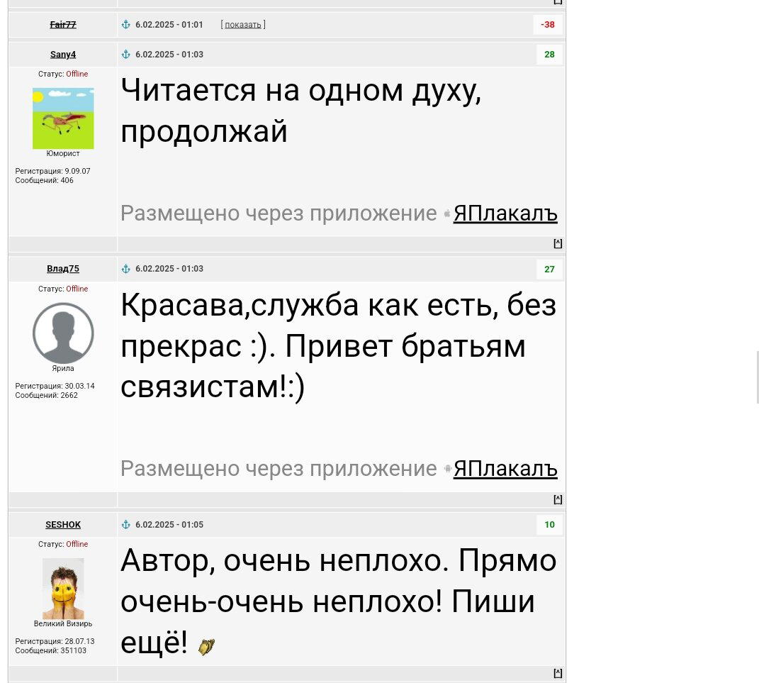
Task: Click 'Великий Визирь' rank under SESHOK avatar
Action: [x=63, y=624]
